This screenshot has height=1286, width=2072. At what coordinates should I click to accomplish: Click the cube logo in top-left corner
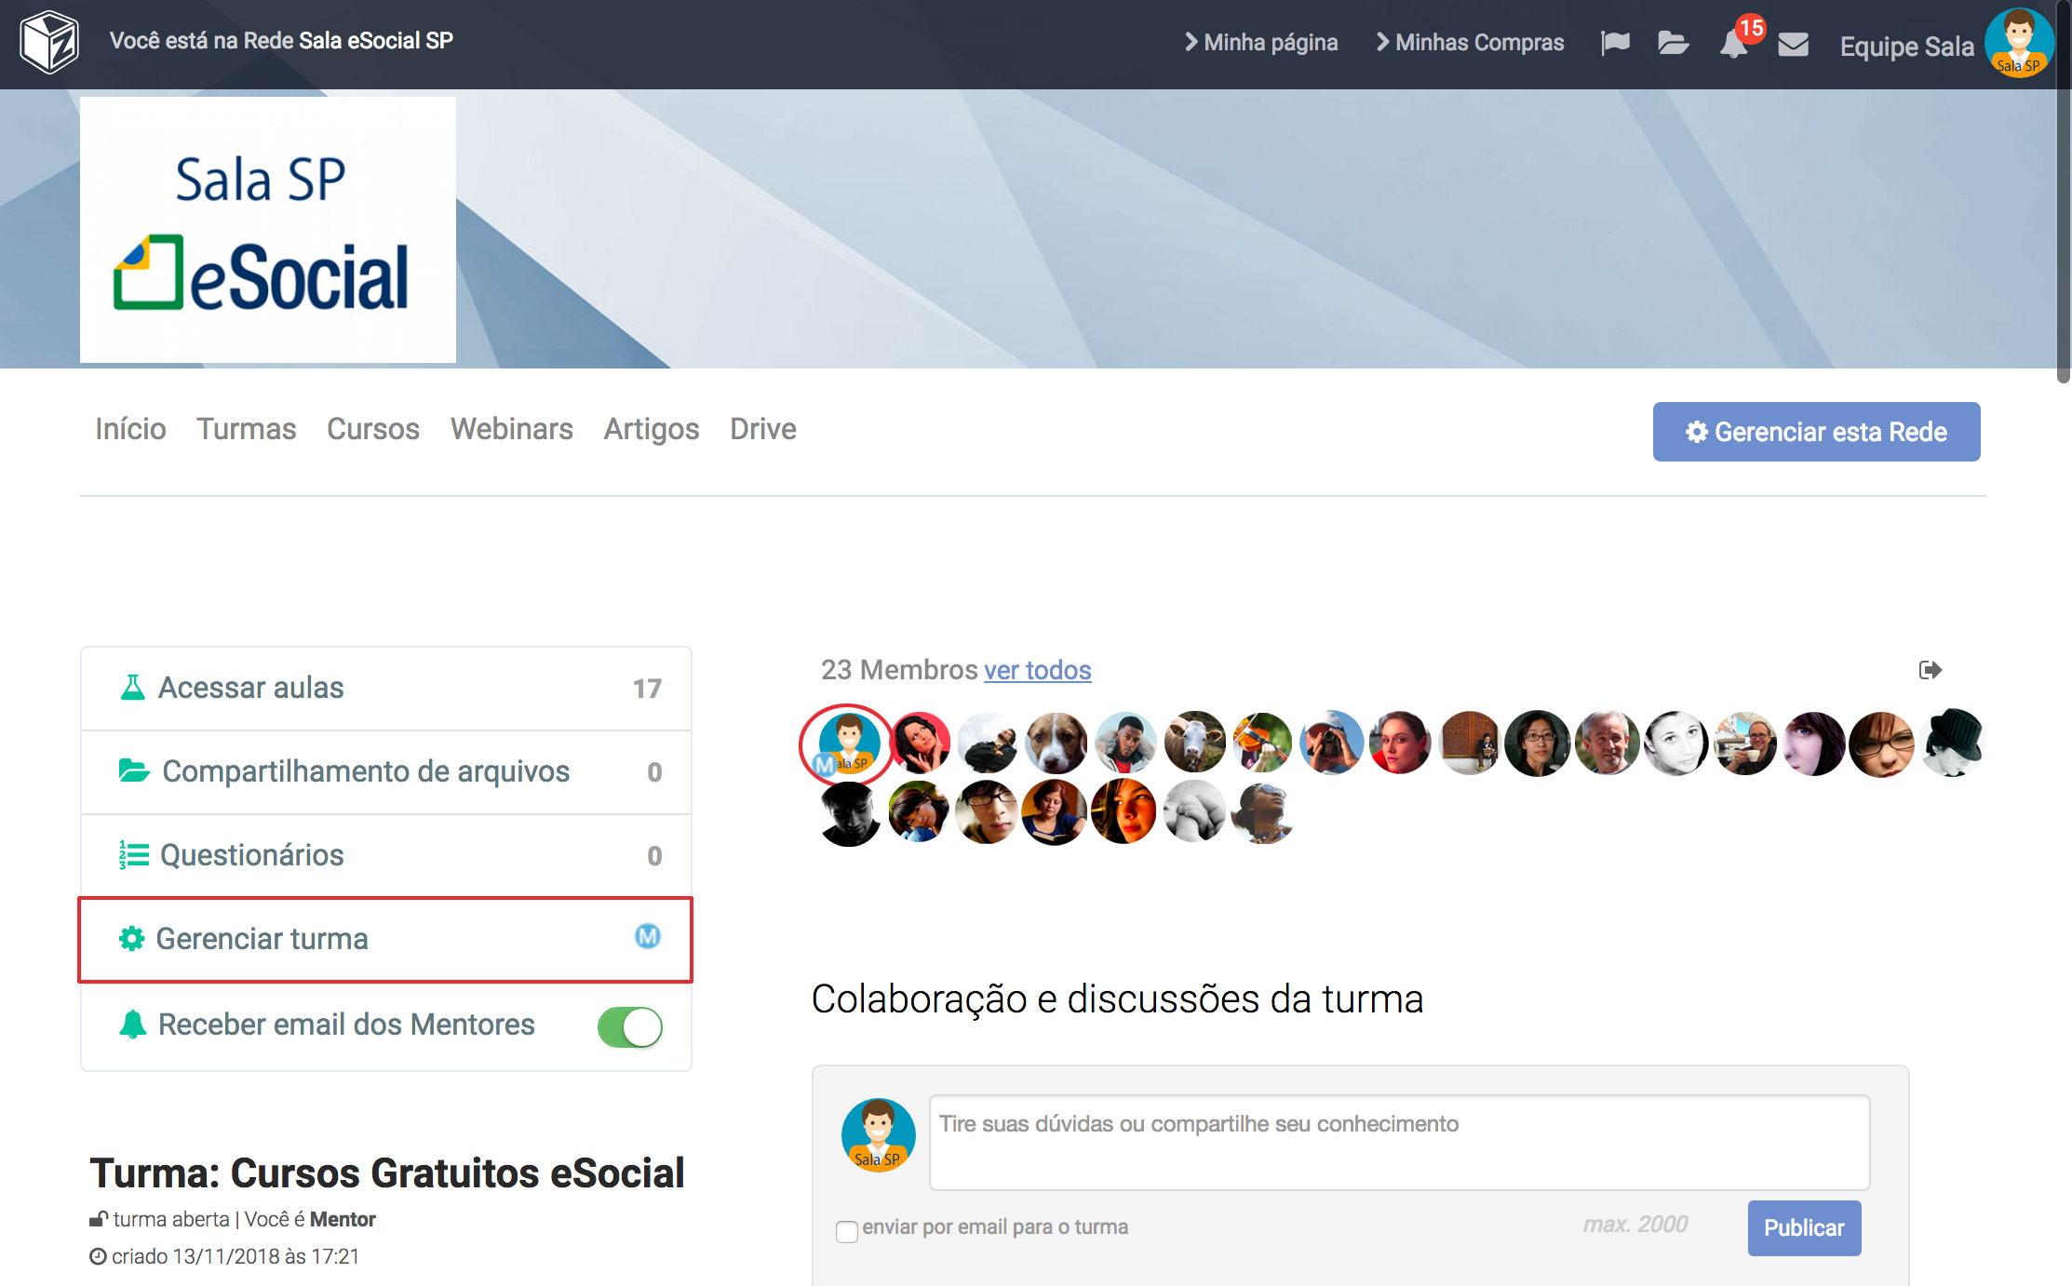point(49,42)
